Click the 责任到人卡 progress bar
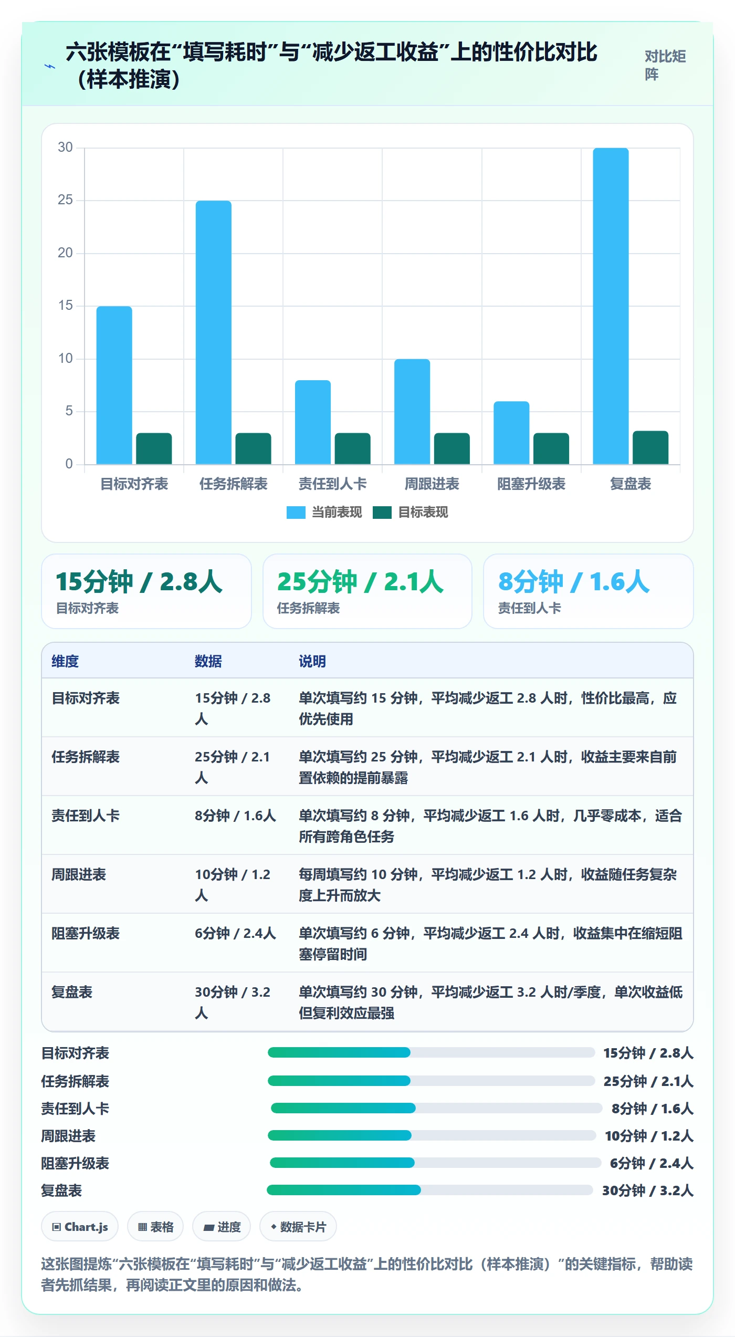This screenshot has height=1337, width=735. pos(436,1108)
